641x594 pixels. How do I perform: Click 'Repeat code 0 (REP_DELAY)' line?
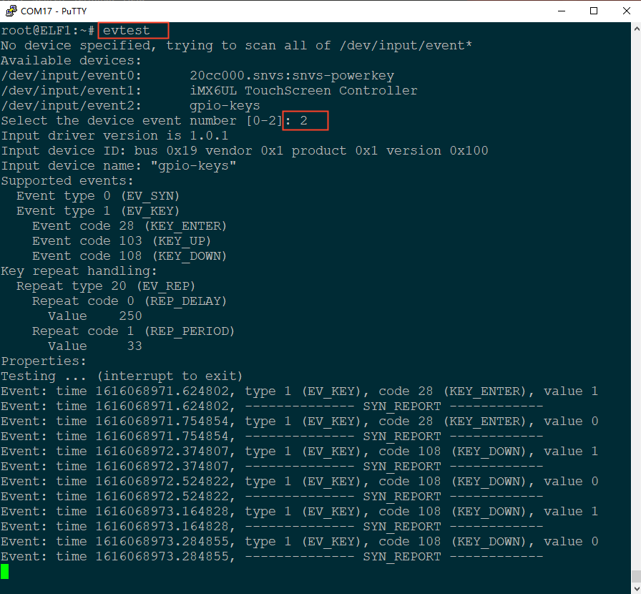point(129,301)
